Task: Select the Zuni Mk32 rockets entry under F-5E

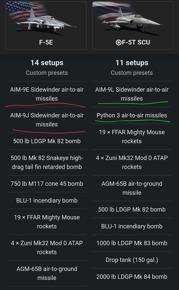Action: point(47,247)
